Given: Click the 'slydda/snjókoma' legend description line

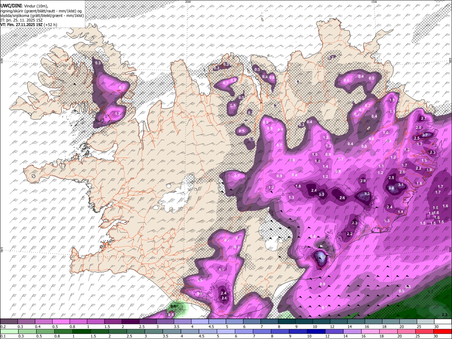Looking at the screenshot, I should tap(42, 16).
